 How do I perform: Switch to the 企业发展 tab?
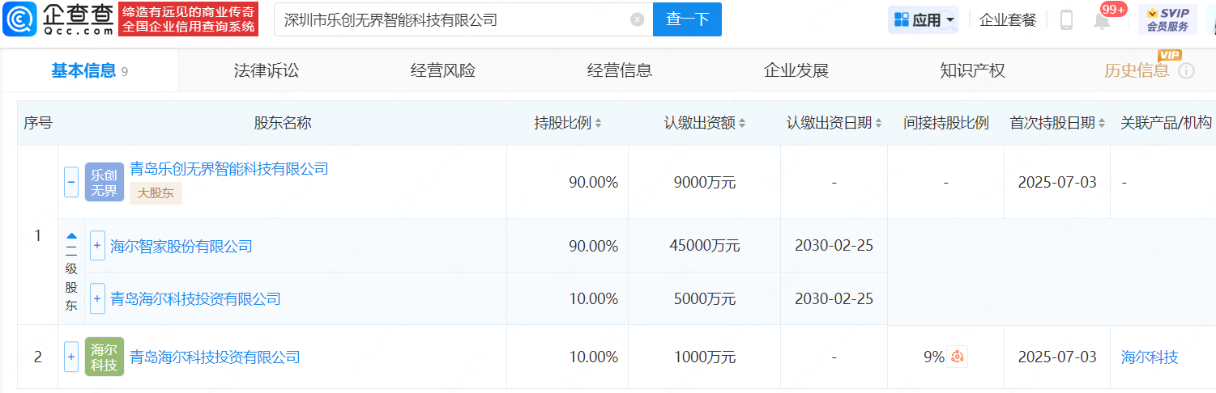796,71
